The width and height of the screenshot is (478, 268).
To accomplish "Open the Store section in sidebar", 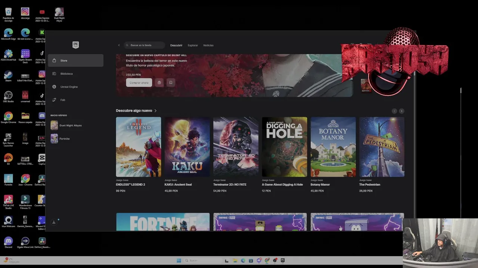I will tap(75, 60).
